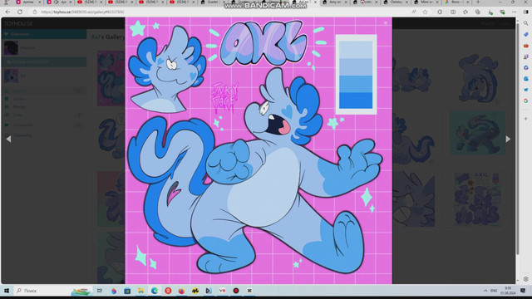This screenshot has height=299, width=532.
Task: Open Firefox from the taskbar
Action: [181, 291]
